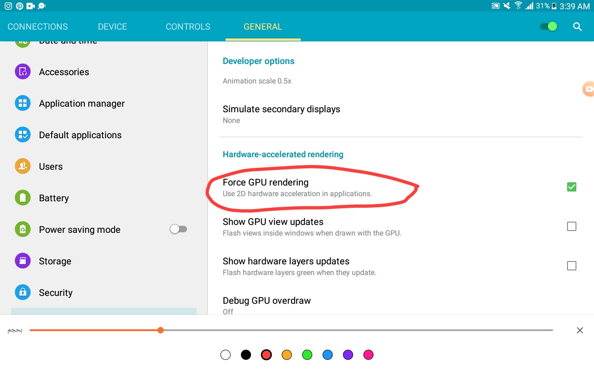This screenshot has width=594, height=371.
Task: Select the purple color swatch
Action: click(x=348, y=355)
